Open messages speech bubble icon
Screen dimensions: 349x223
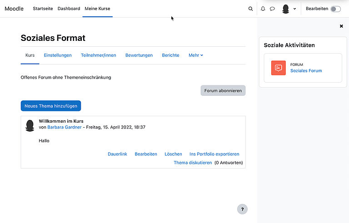click(x=272, y=9)
